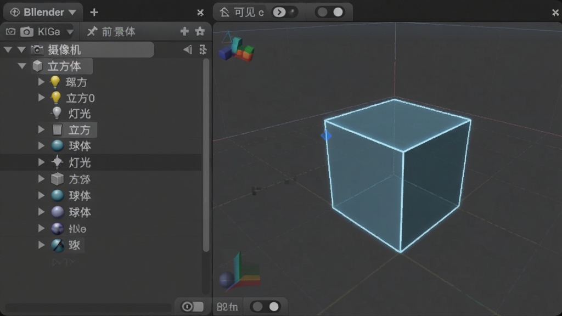
Task: Expand the 球 item in the last outliner row
Action: tap(41, 245)
